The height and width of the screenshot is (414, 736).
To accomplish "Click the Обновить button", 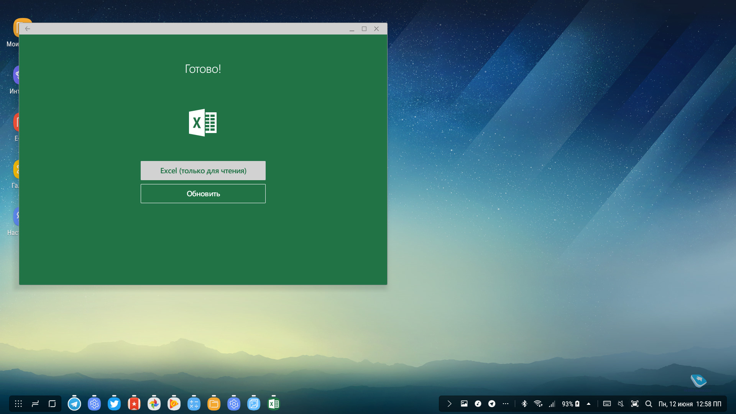I will coord(203,194).
